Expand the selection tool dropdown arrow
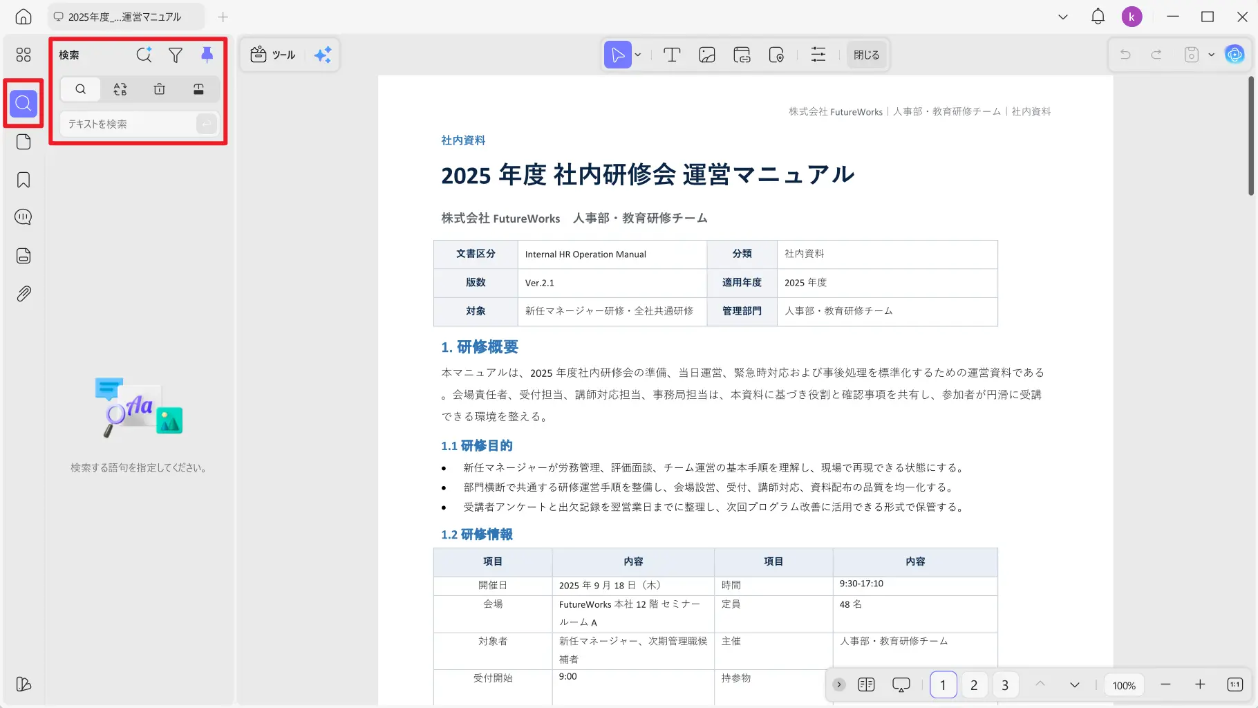This screenshot has height=708, width=1258. pos(638,55)
